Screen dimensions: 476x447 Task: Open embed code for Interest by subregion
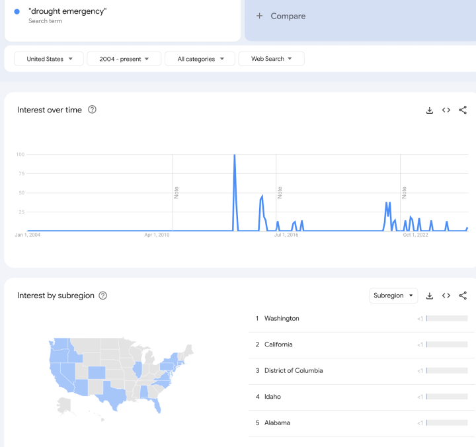click(x=446, y=296)
